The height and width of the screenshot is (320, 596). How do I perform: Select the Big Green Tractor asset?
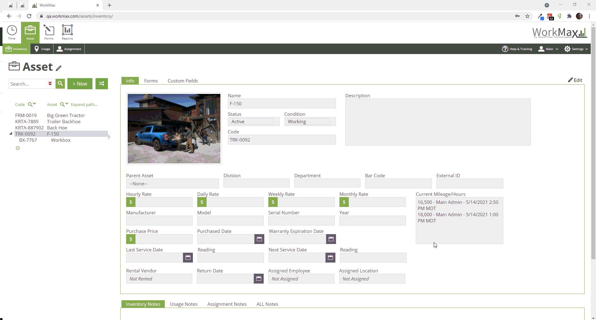[66, 115]
